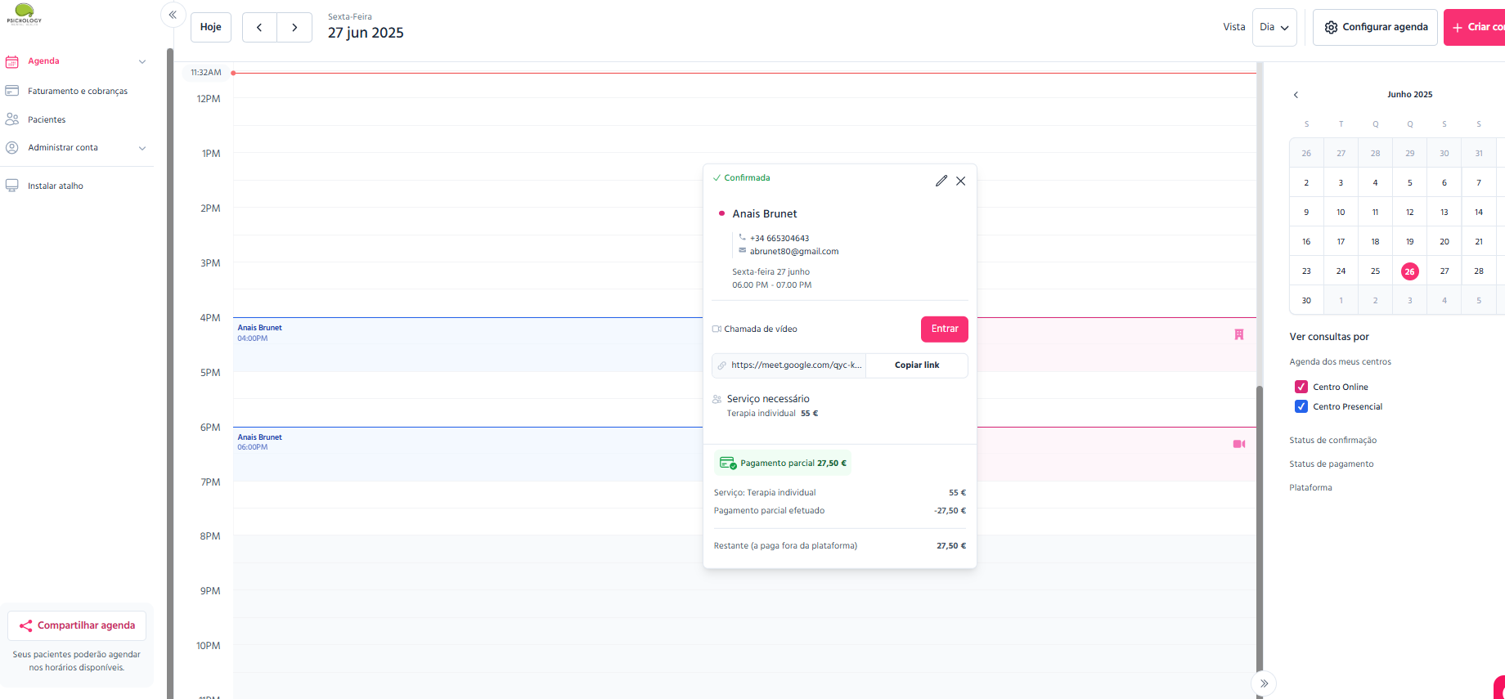Viewport: 1505px width, 699px height.
Task: Click the email abrunet80@gmail.com
Action: click(x=794, y=252)
